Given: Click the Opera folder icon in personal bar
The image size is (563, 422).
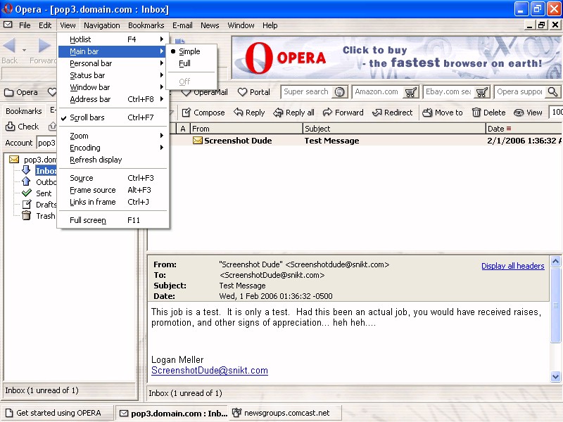Looking at the screenshot, I should [x=8, y=92].
